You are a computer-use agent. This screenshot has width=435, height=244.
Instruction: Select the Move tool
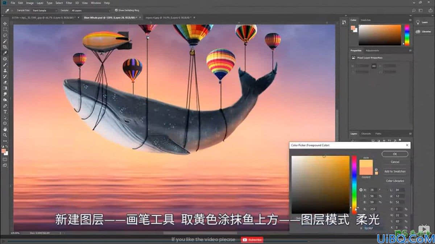click(x=5, y=23)
